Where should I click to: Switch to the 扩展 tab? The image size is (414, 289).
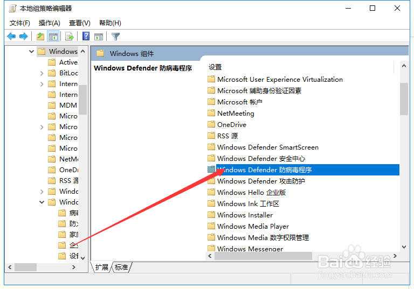point(102,267)
